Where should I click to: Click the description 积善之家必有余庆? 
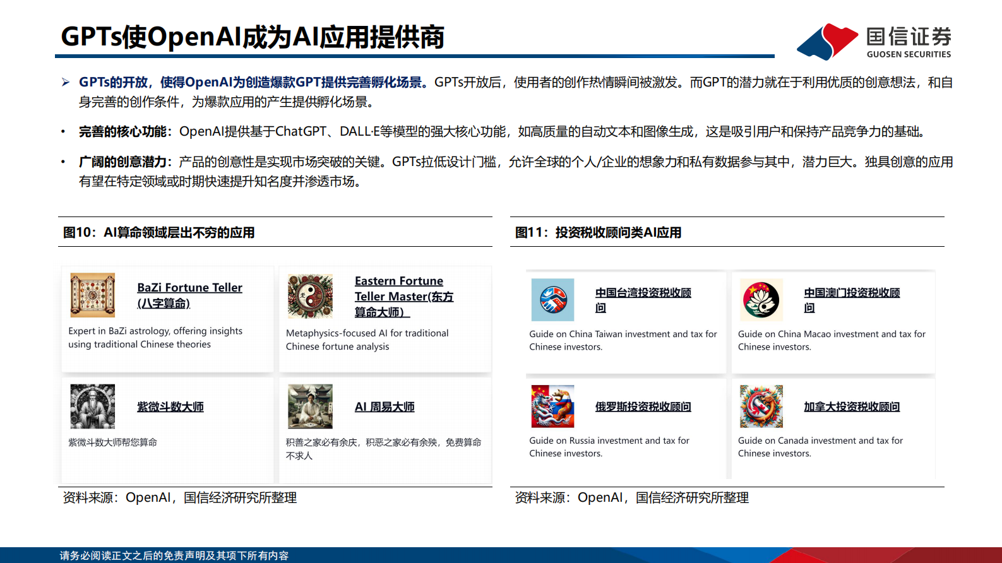383,449
